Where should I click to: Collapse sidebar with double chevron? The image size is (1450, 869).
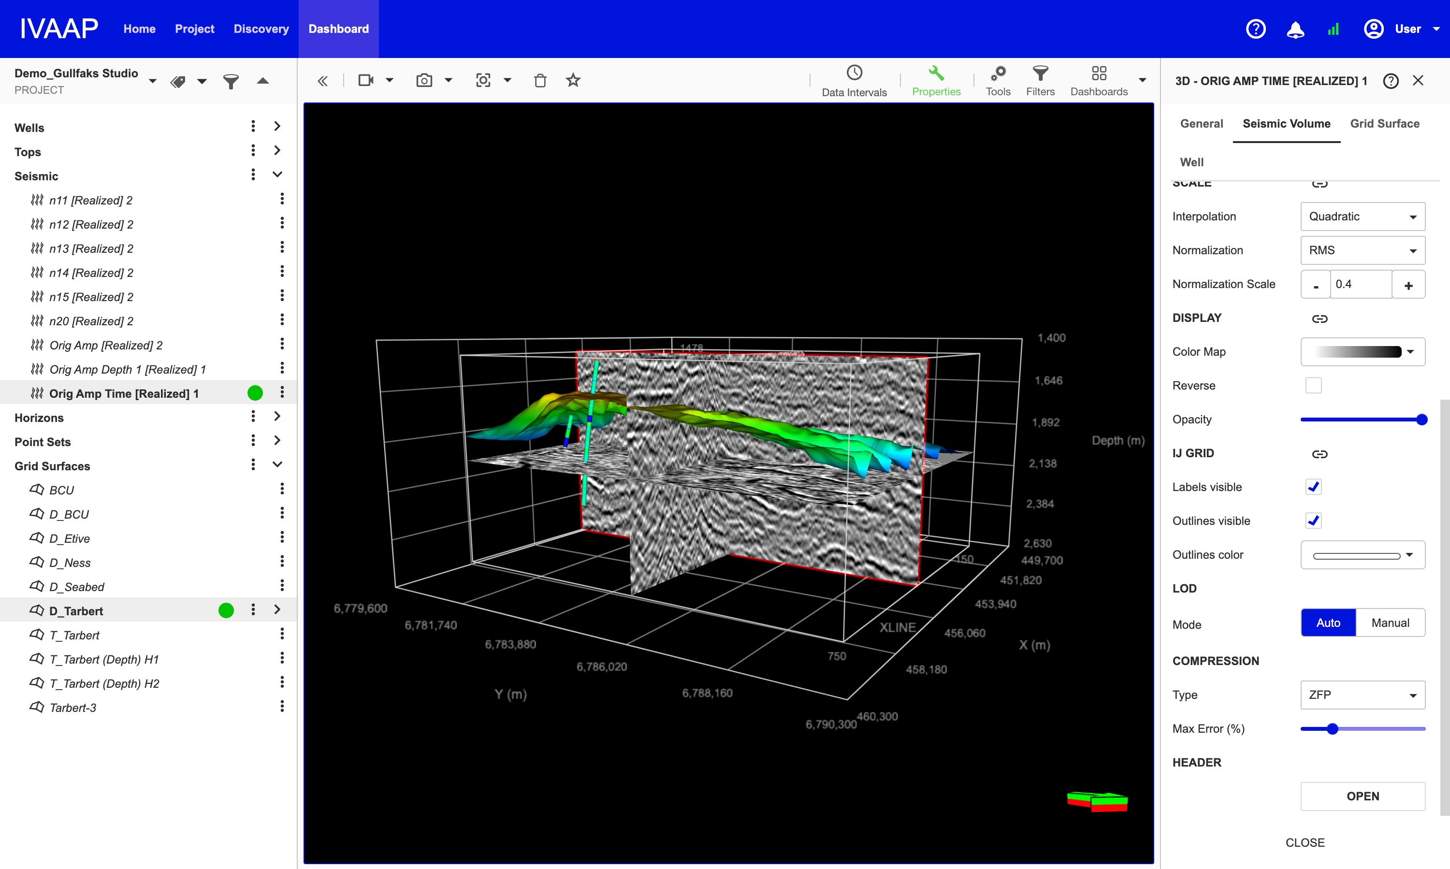[323, 81]
